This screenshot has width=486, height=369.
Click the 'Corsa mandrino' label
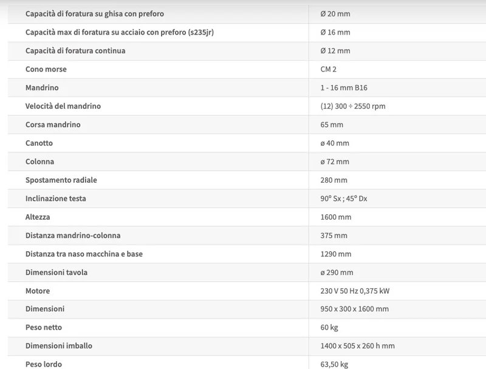click(x=53, y=124)
